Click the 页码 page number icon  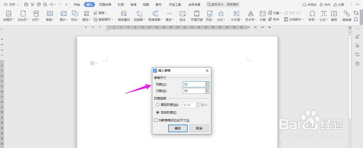point(209,14)
